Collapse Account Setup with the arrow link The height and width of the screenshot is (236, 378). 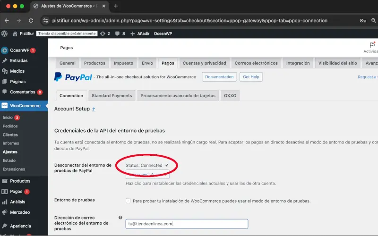[x=94, y=109]
